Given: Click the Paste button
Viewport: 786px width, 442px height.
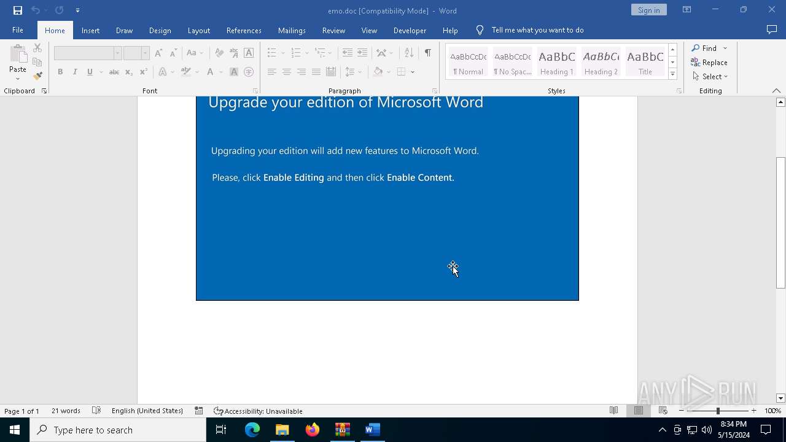Looking at the screenshot, I should [x=18, y=62].
